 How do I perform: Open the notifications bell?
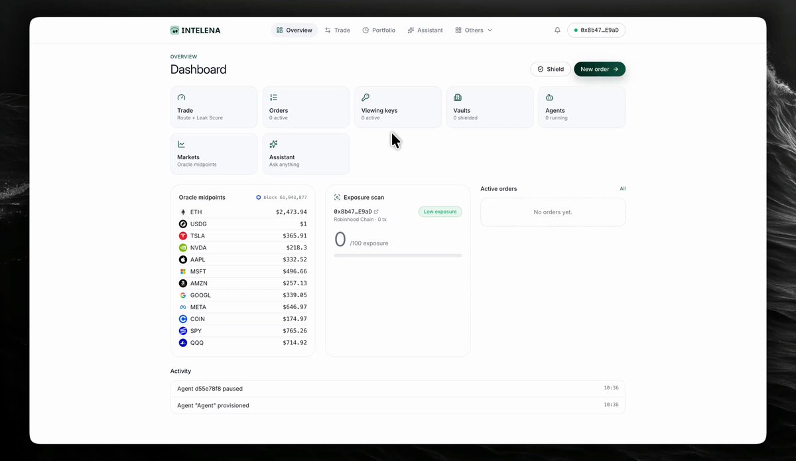pyautogui.click(x=557, y=31)
